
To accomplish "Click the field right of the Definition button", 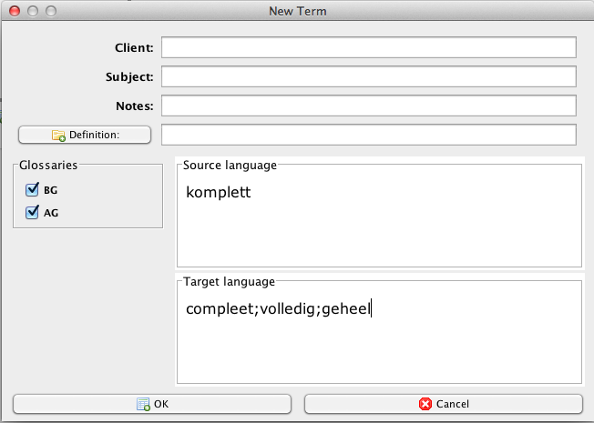I will click(369, 135).
